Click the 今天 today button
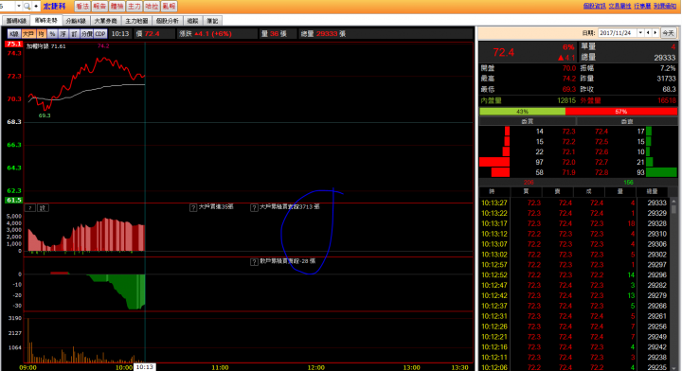 (x=668, y=33)
